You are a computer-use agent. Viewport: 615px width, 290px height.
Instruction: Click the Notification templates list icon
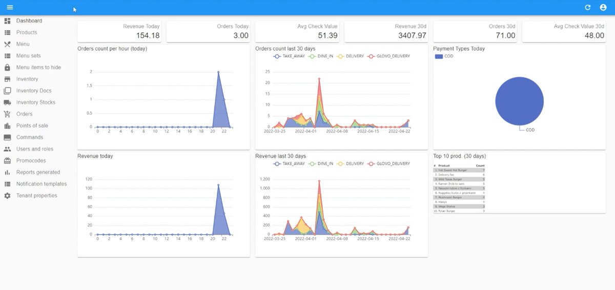pos(7,184)
